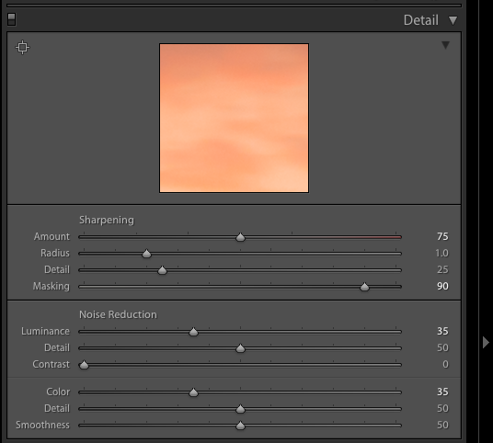Click the Sharpening section label
This screenshot has height=443, width=493.
point(107,220)
